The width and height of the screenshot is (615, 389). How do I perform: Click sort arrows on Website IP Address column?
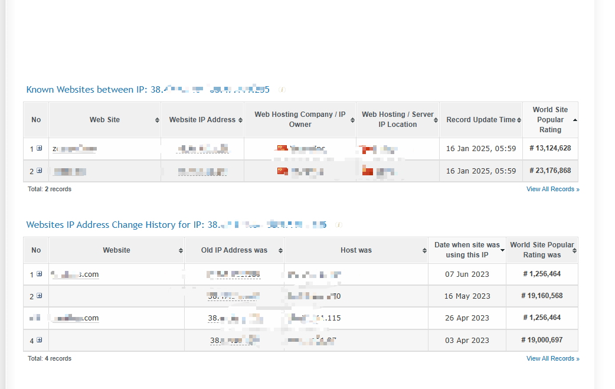tap(240, 120)
